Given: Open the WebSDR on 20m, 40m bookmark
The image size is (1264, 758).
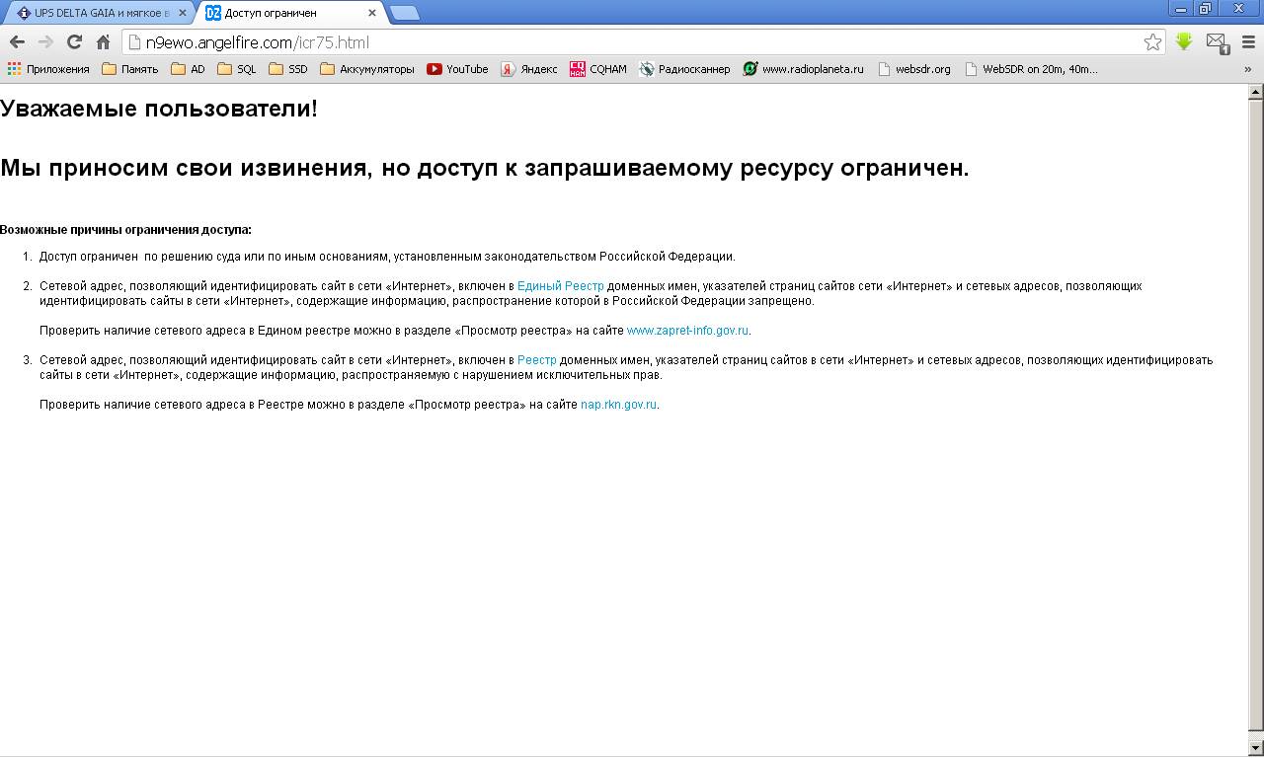Looking at the screenshot, I should [x=1030, y=69].
